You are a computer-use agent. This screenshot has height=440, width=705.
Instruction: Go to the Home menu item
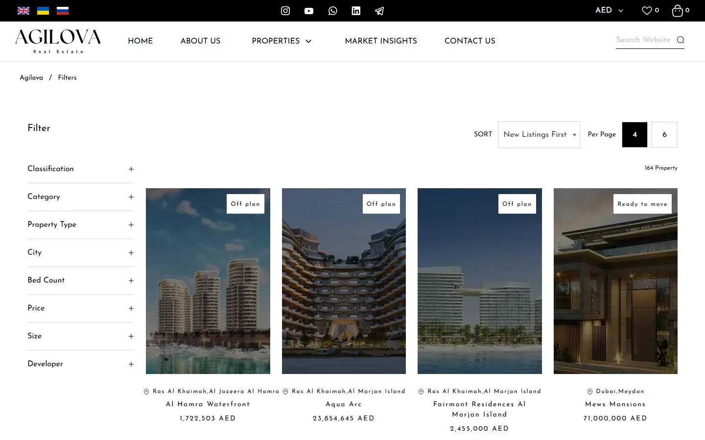(x=141, y=41)
